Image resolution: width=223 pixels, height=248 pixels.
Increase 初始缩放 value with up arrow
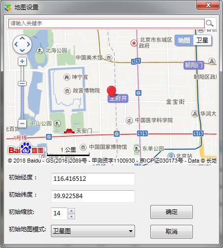point(71,210)
